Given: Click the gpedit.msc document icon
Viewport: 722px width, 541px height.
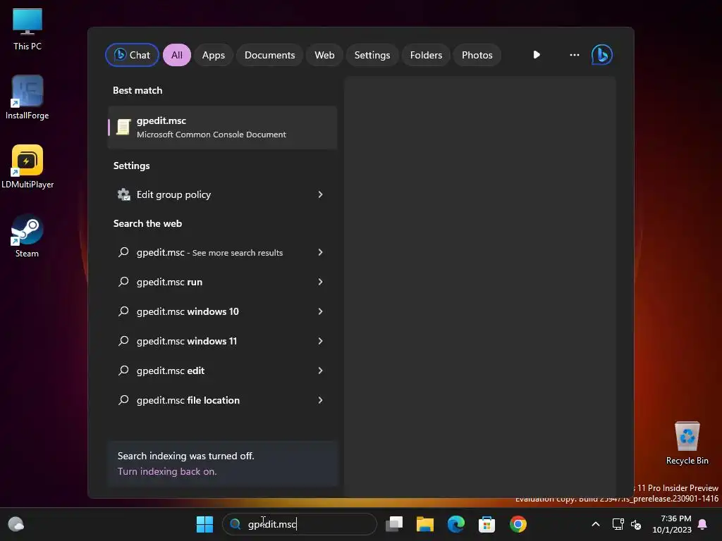Looking at the screenshot, I should 123,127.
